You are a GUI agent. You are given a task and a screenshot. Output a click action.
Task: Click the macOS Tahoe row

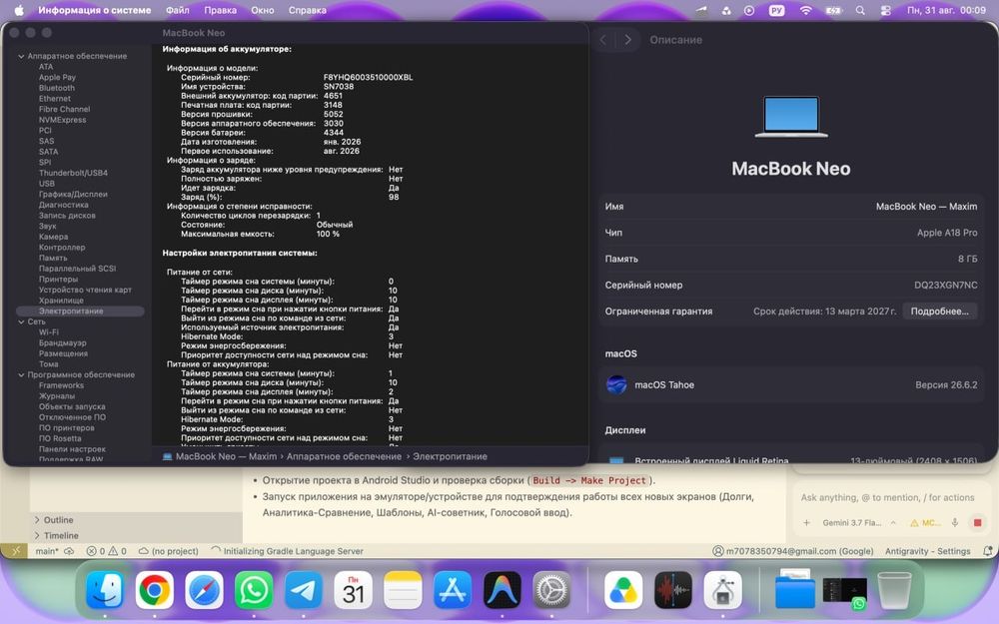[x=790, y=384]
